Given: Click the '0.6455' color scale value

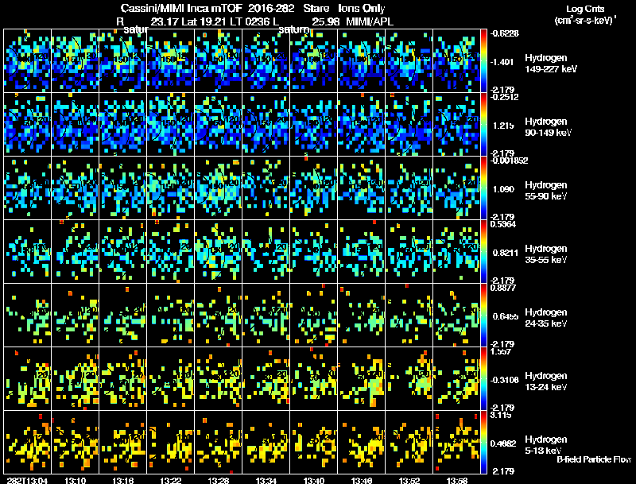Looking at the screenshot, I should click(506, 316).
